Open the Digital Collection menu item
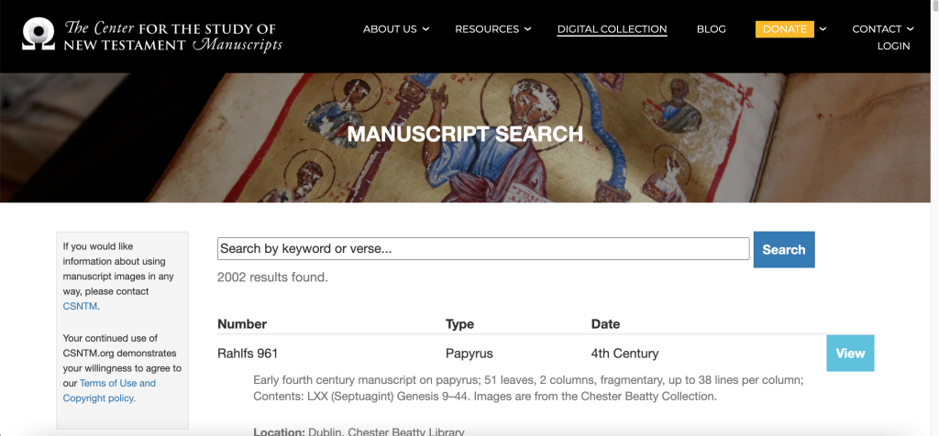 point(612,29)
